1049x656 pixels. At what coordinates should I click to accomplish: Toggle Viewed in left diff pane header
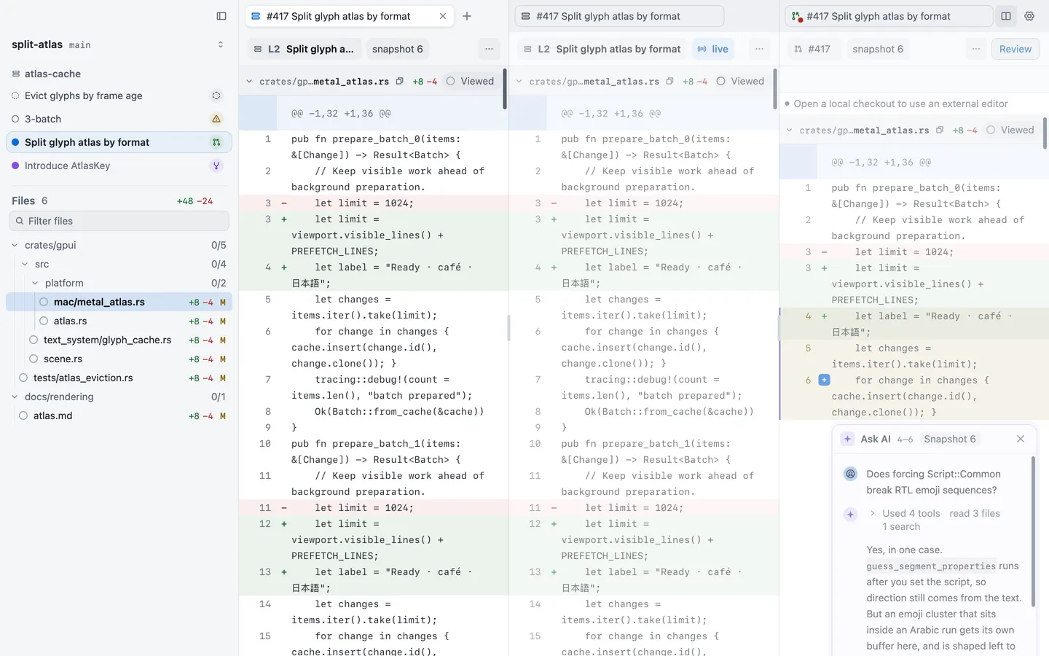(470, 82)
